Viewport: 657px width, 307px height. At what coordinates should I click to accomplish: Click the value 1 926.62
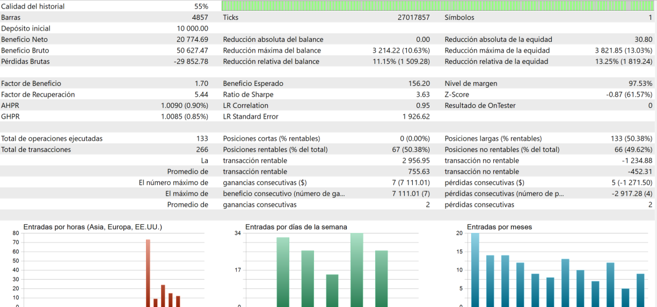(x=416, y=116)
